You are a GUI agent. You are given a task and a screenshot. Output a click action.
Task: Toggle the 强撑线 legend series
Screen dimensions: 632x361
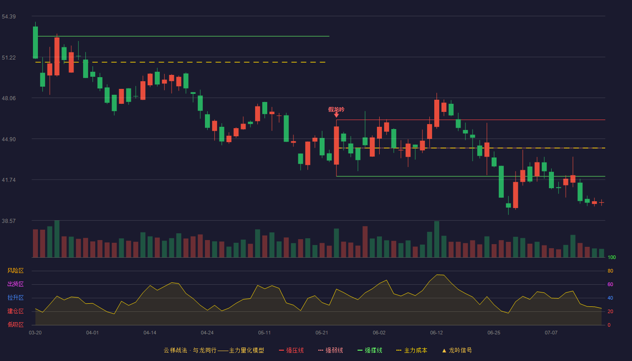(x=370, y=350)
